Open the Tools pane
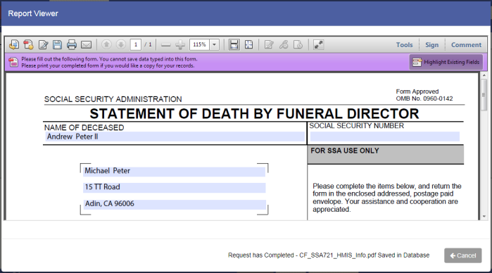The width and height of the screenshot is (492, 273). (x=404, y=45)
